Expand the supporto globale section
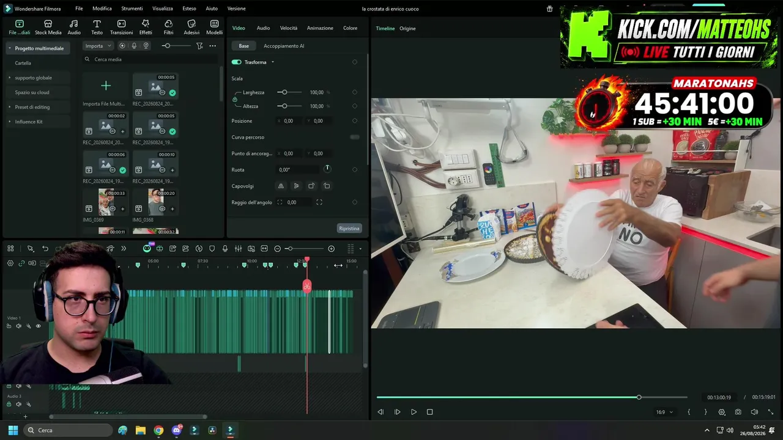This screenshot has width=783, height=440. click(9, 78)
